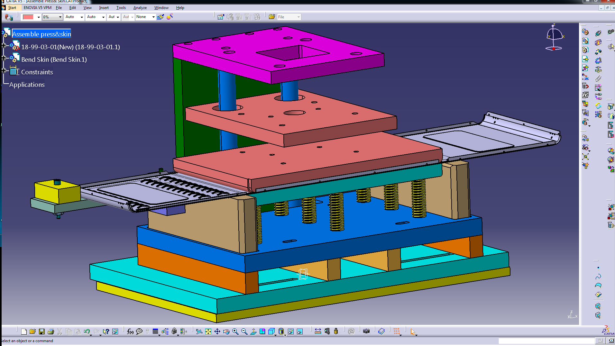Viewport: 615px width, 346px height.
Task: Open the Shading view mode icon
Action: tap(281, 332)
